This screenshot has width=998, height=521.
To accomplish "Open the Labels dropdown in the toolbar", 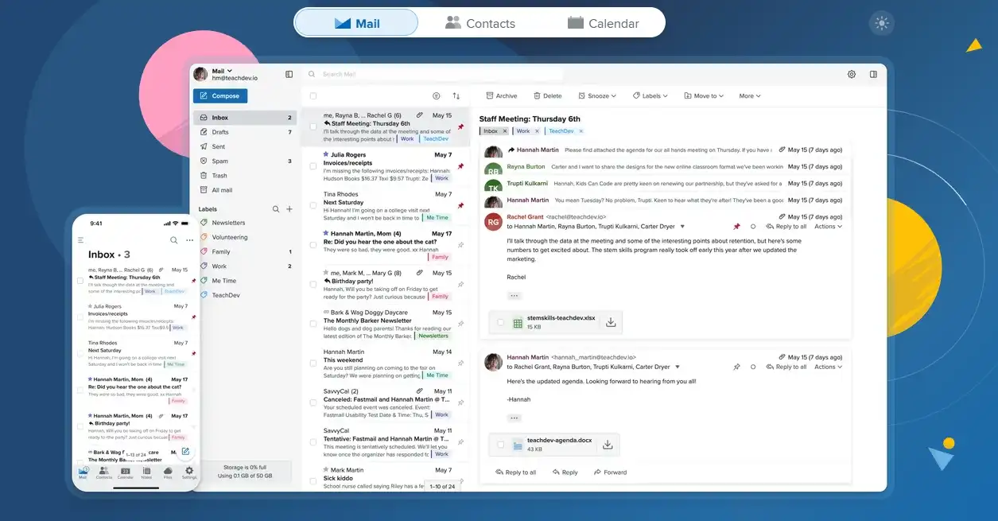I will pos(650,95).
